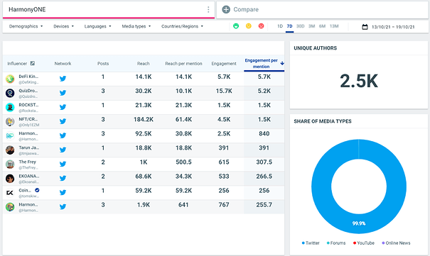430x256 pixels.
Task: Select the 30D time range
Action: point(300,26)
